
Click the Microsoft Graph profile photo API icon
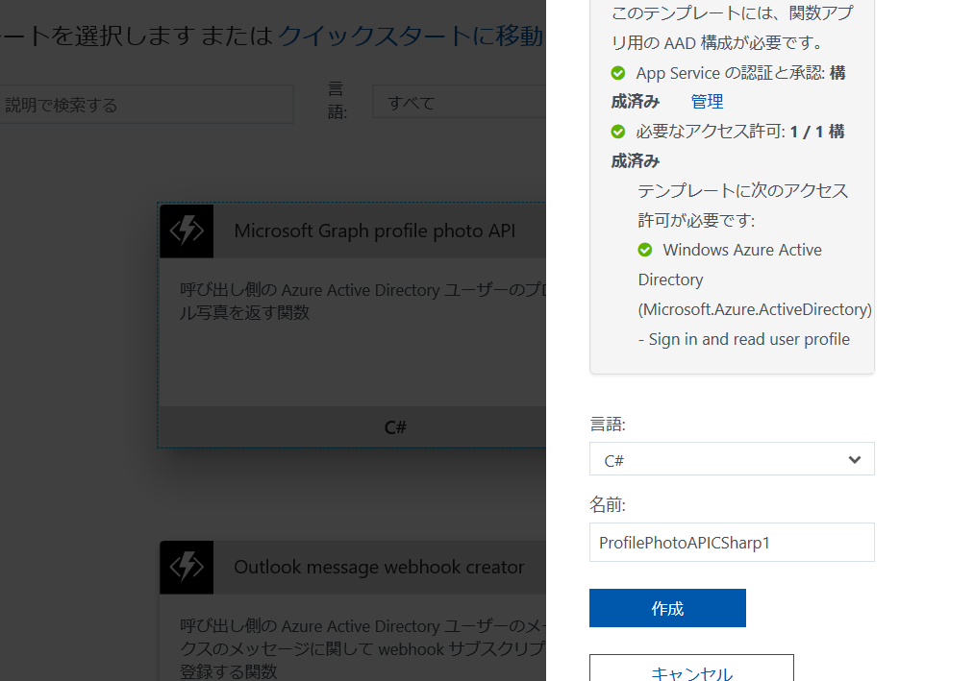tap(186, 231)
